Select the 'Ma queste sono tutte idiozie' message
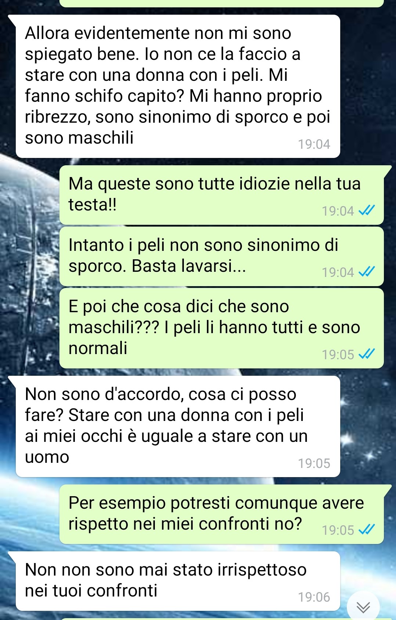Image resolution: width=396 pixels, height=620 pixels. click(x=222, y=195)
